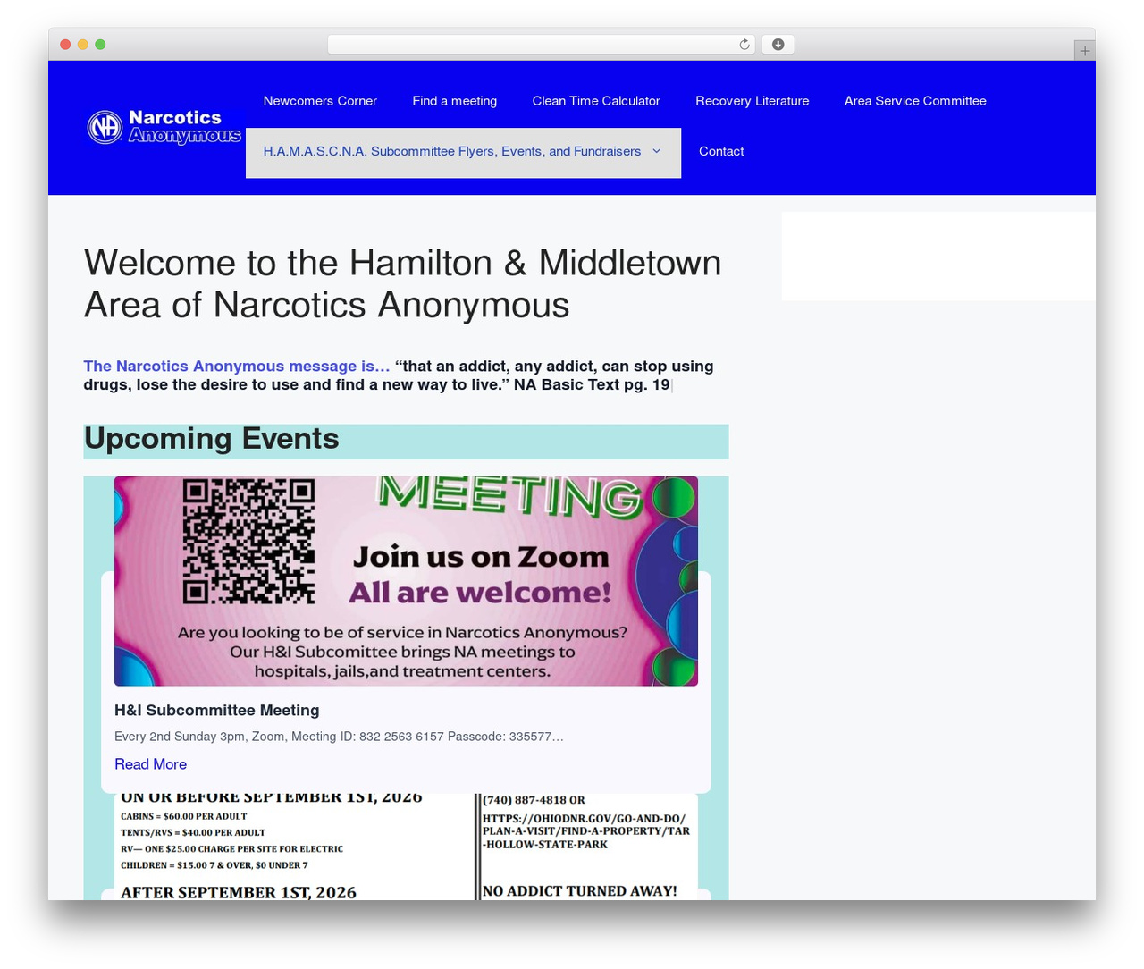The image size is (1144, 969).
Task: Visit the Contact page
Action: pos(721,152)
